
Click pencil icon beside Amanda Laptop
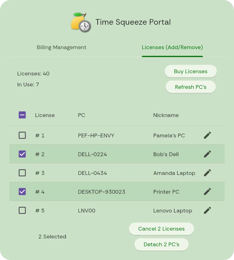click(207, 173)
